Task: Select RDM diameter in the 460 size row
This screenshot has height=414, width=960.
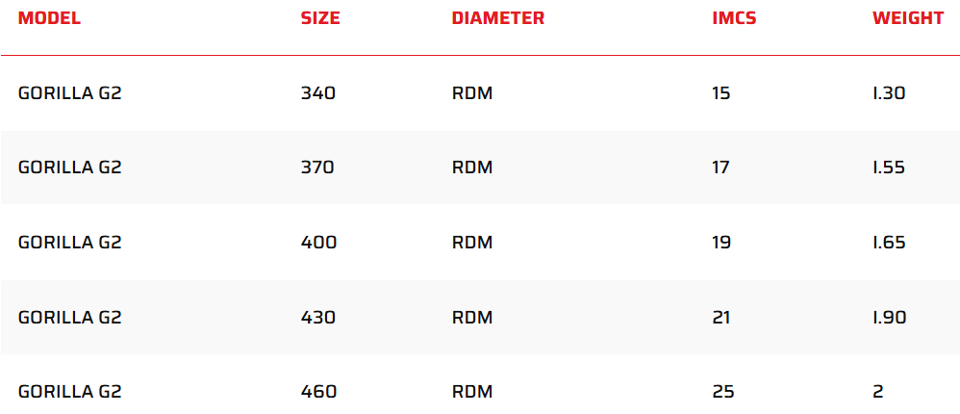Action: (x=471, y=392)
